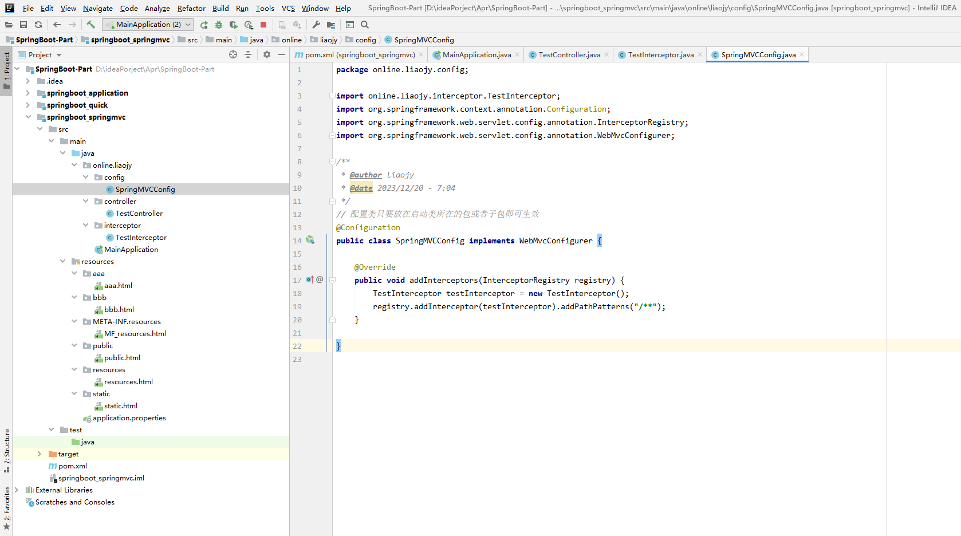Hide the Project panel with minus icon
This screenshot has width=961, height=536.
click(x=282, y=54)
